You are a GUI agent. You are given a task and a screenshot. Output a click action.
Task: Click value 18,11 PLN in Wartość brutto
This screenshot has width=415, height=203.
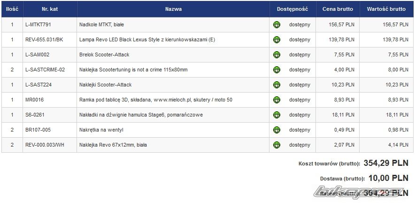397,115
